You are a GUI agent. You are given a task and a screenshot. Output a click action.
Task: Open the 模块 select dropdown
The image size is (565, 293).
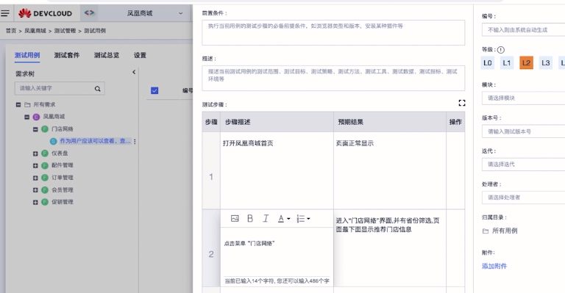click(523, 98)
